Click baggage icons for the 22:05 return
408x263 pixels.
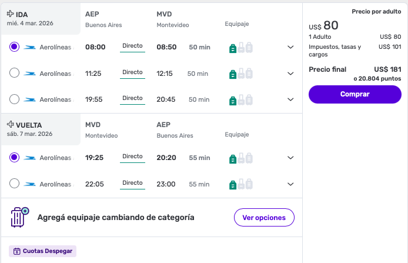240,184
